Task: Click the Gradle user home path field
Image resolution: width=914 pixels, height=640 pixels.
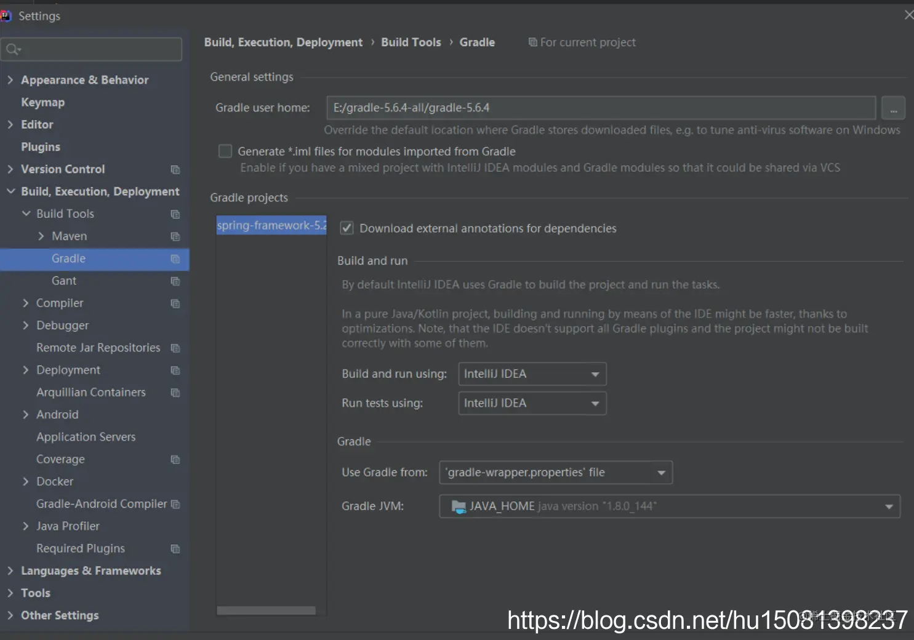Action: click(x=601, y=108)
